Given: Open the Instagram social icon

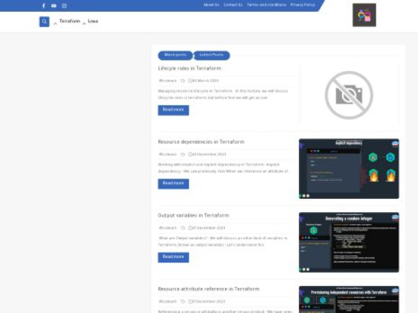Looking at the screenshot, I should pyautogui.click(x=64, y=6).
